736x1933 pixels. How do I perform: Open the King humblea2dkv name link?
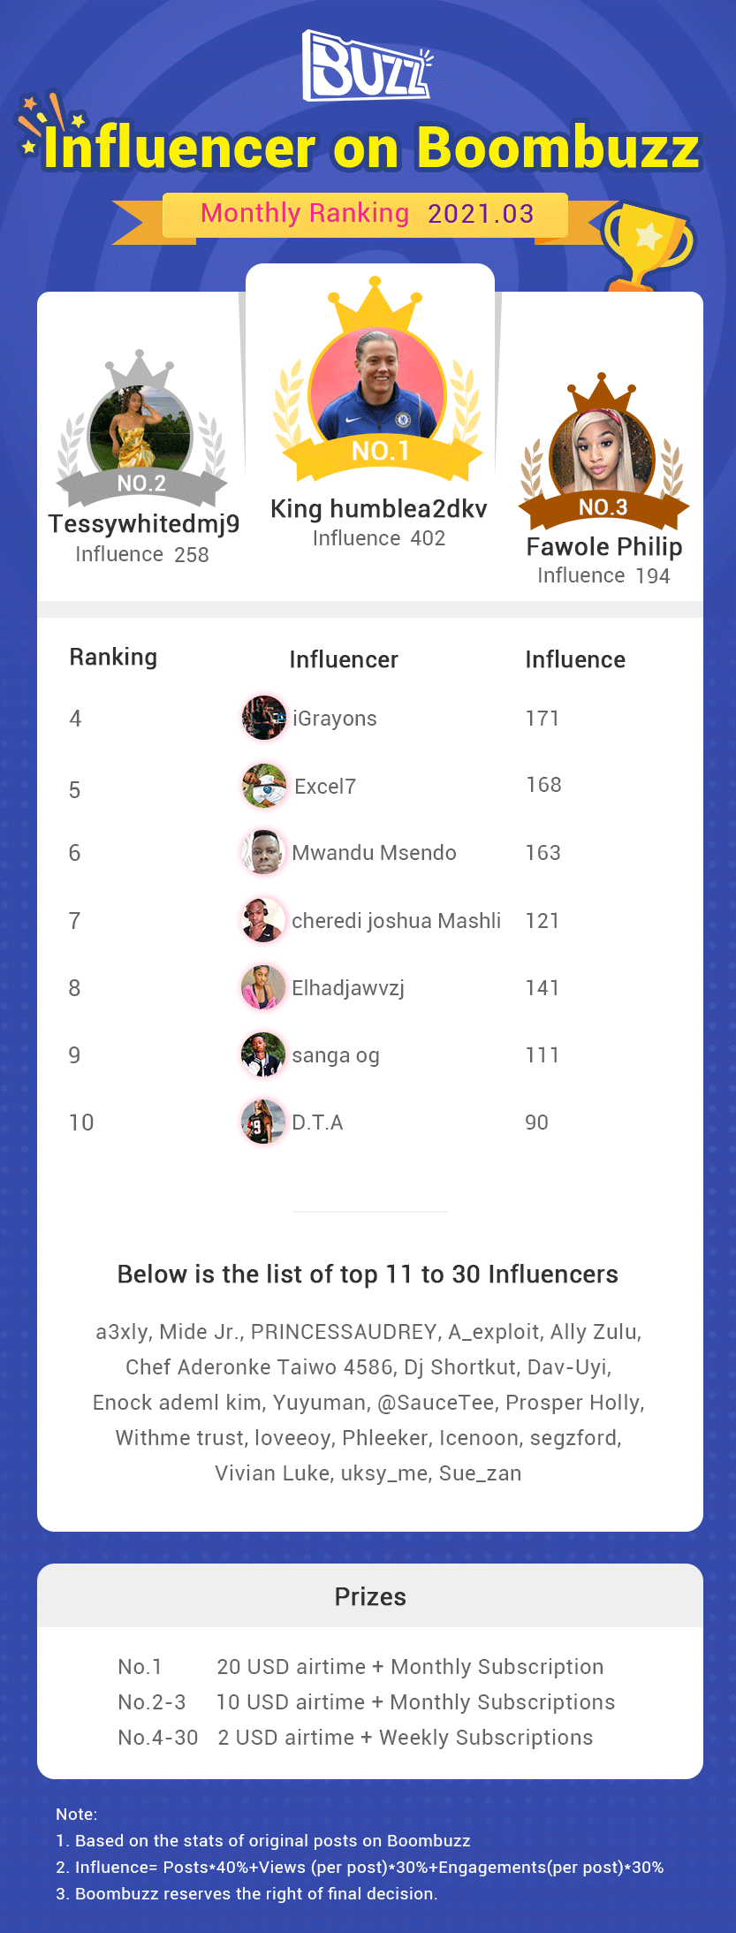click(x=379, y=509)
